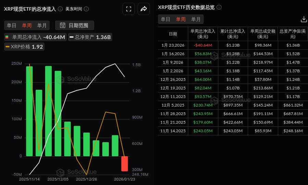Image resolution: width=308 pixels, height=185 pixels.
Task: Open the 日期范围 date range picker
Action: pos(75,25)
